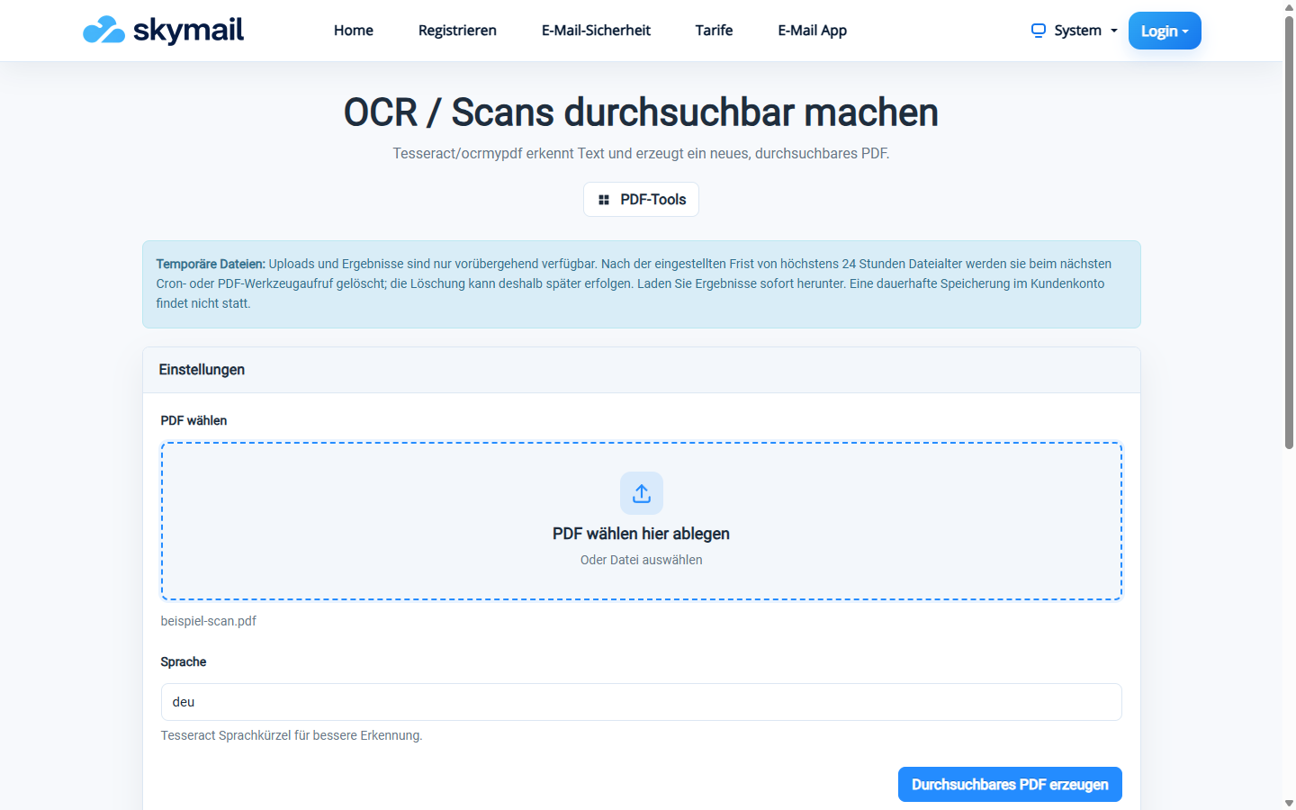Viewport: 1296px width, 810px height.
Task: Click Durchsuchbares PDF erzeugen button
Action: (x=1010, y=785)
